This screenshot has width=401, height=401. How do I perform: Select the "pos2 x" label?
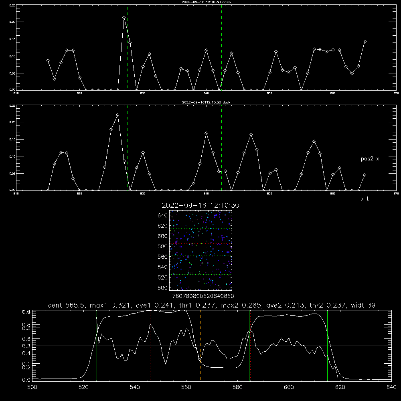[x=370, y=159]
